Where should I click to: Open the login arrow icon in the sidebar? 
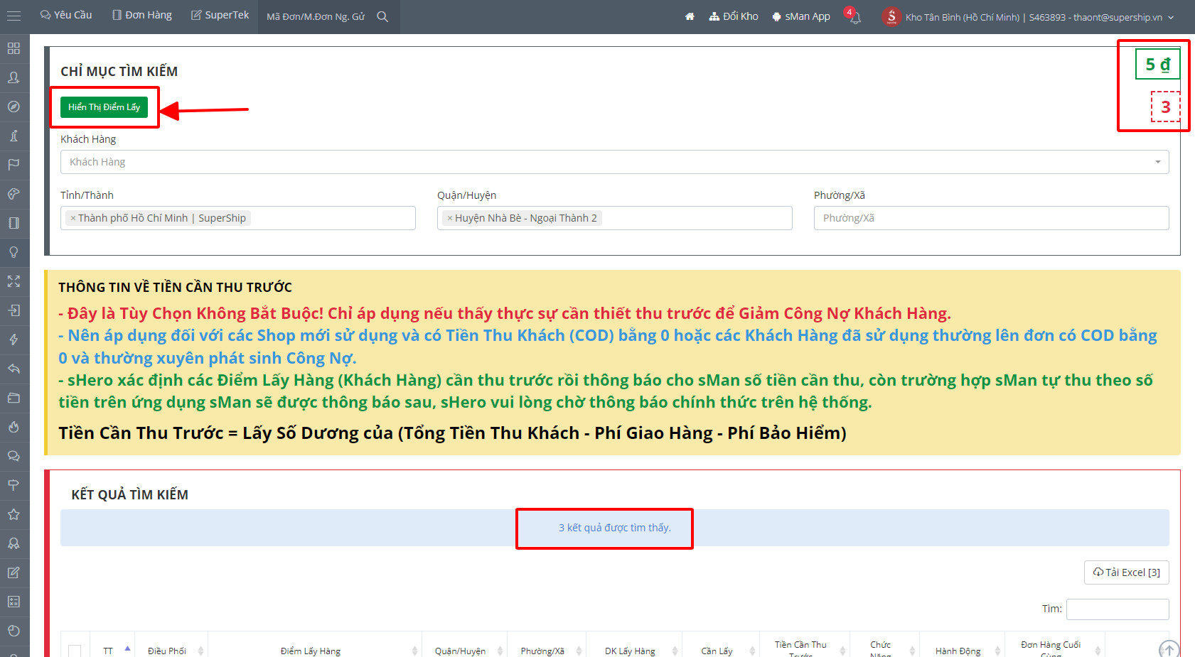pyautogui.click(x=14, y=310)
